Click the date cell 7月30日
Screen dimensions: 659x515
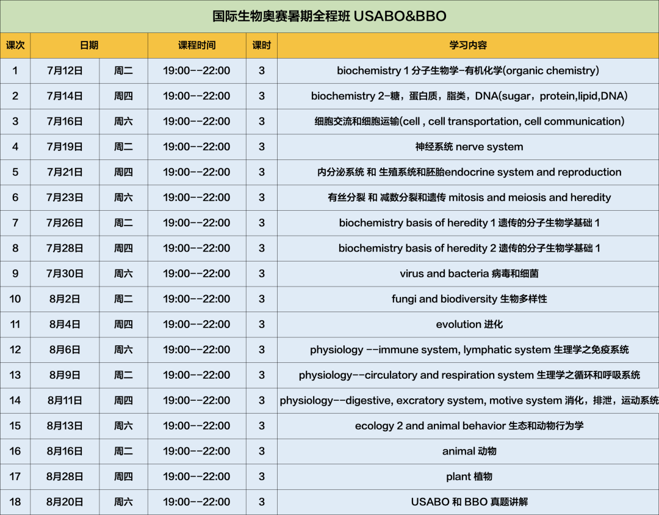(65, 274)
